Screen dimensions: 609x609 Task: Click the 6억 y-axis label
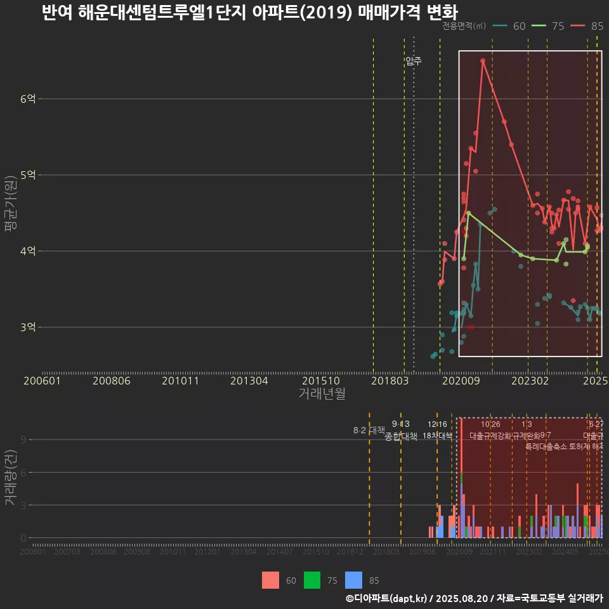pos(28,99)
